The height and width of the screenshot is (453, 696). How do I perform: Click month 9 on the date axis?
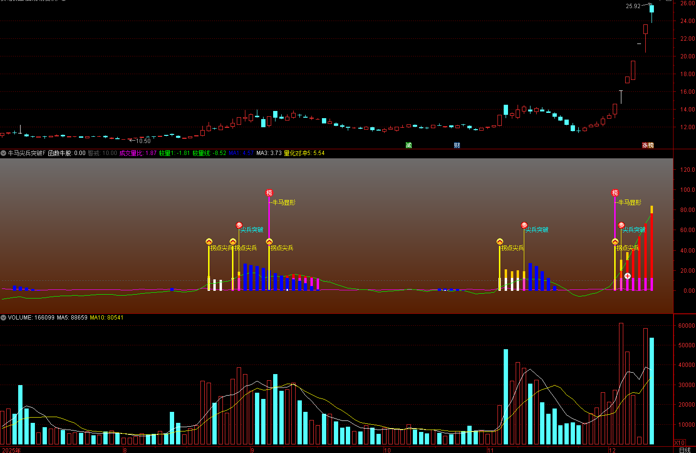252,450
